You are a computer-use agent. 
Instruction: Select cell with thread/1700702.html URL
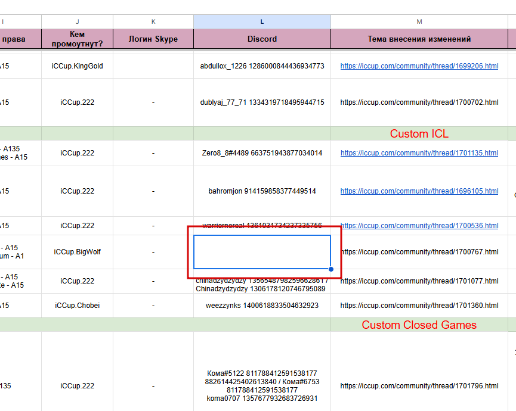coord(419,102)
